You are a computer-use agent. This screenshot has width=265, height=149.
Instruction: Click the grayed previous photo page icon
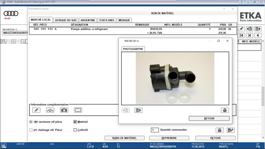[x=126, y=110]
